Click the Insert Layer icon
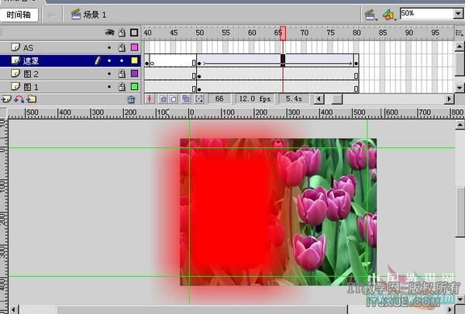465x314 pixels. coord(7,99)
